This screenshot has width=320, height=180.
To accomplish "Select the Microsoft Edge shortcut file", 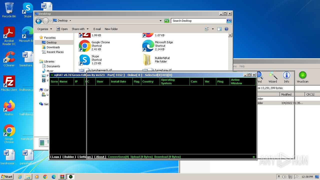I will click(158, 46).
